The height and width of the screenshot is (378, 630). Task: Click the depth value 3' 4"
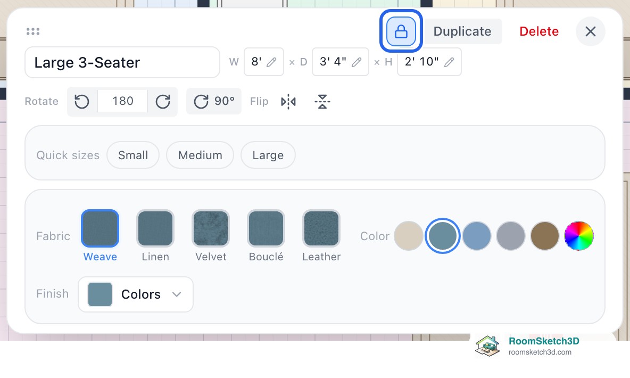point(333,62)
